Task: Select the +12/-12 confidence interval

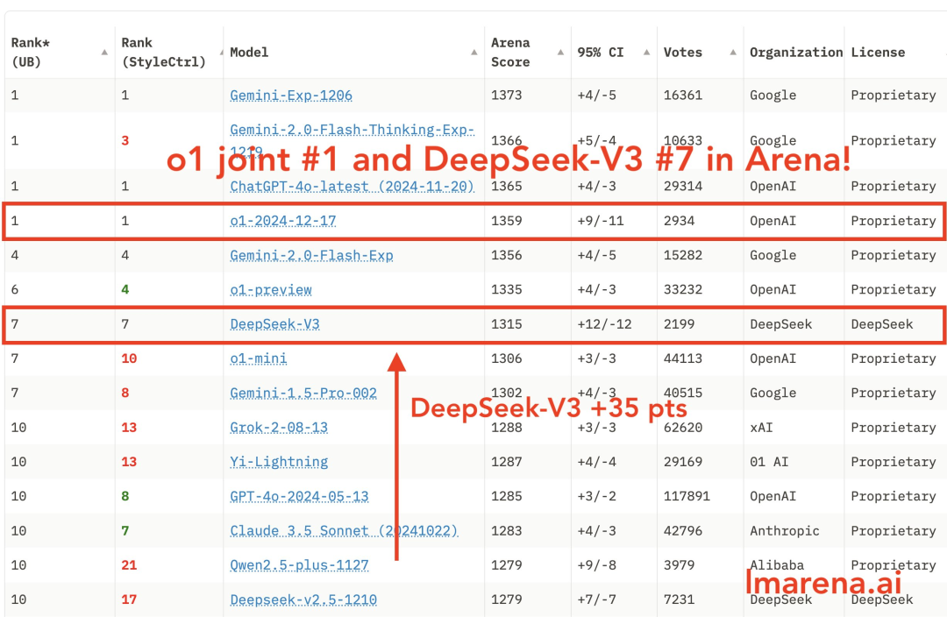Action: (x=604, y=324)
